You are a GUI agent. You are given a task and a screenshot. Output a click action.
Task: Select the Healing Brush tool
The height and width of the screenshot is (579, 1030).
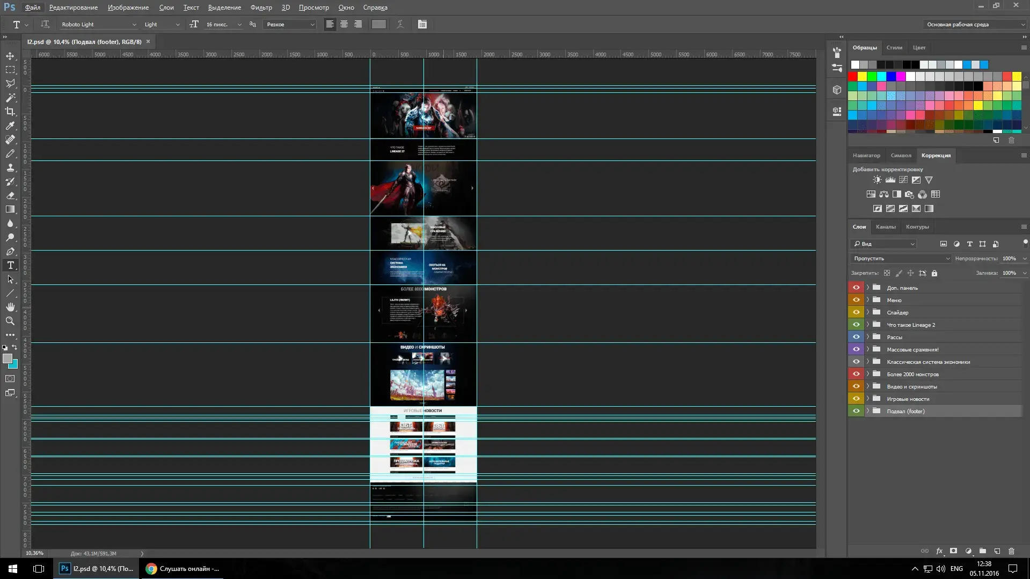pyautogui.click(x=10, y=140)
